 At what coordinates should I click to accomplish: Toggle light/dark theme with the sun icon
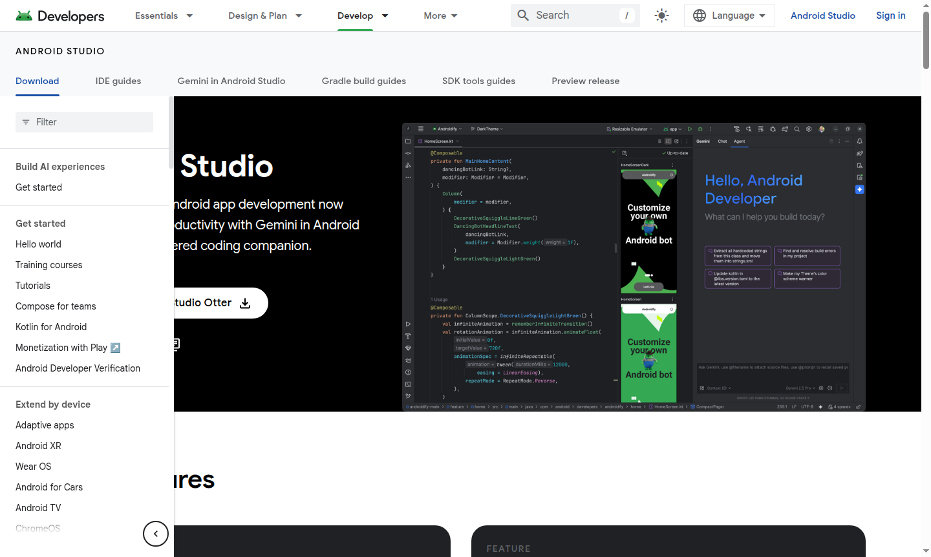tap(661, 15)
